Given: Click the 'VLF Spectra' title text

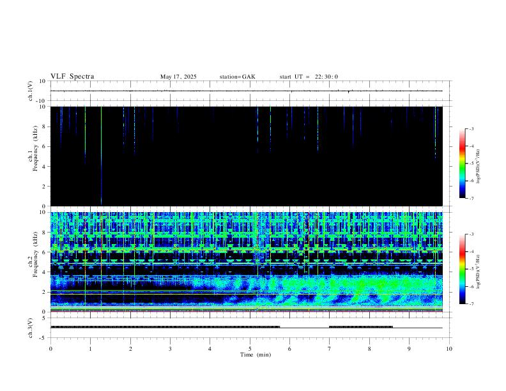Looking at the screenshot, I should [72, 77].
